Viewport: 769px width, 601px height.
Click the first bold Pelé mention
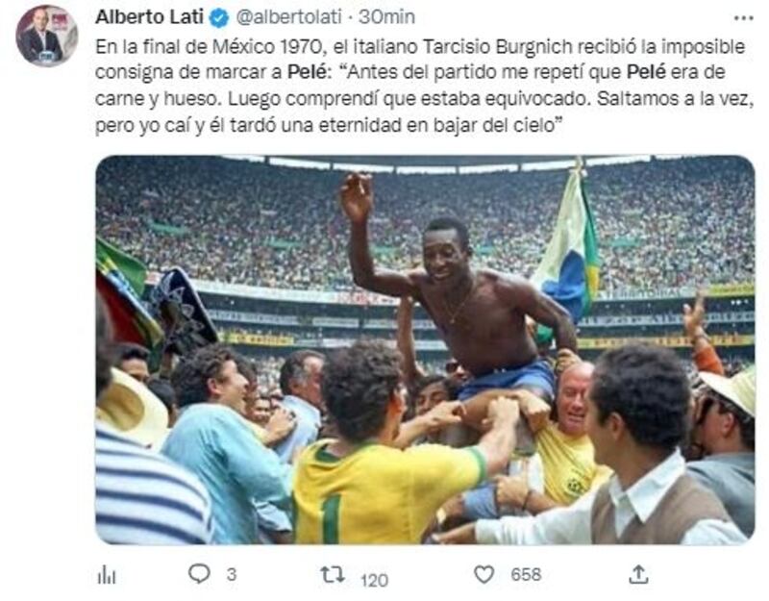(307, 72)
